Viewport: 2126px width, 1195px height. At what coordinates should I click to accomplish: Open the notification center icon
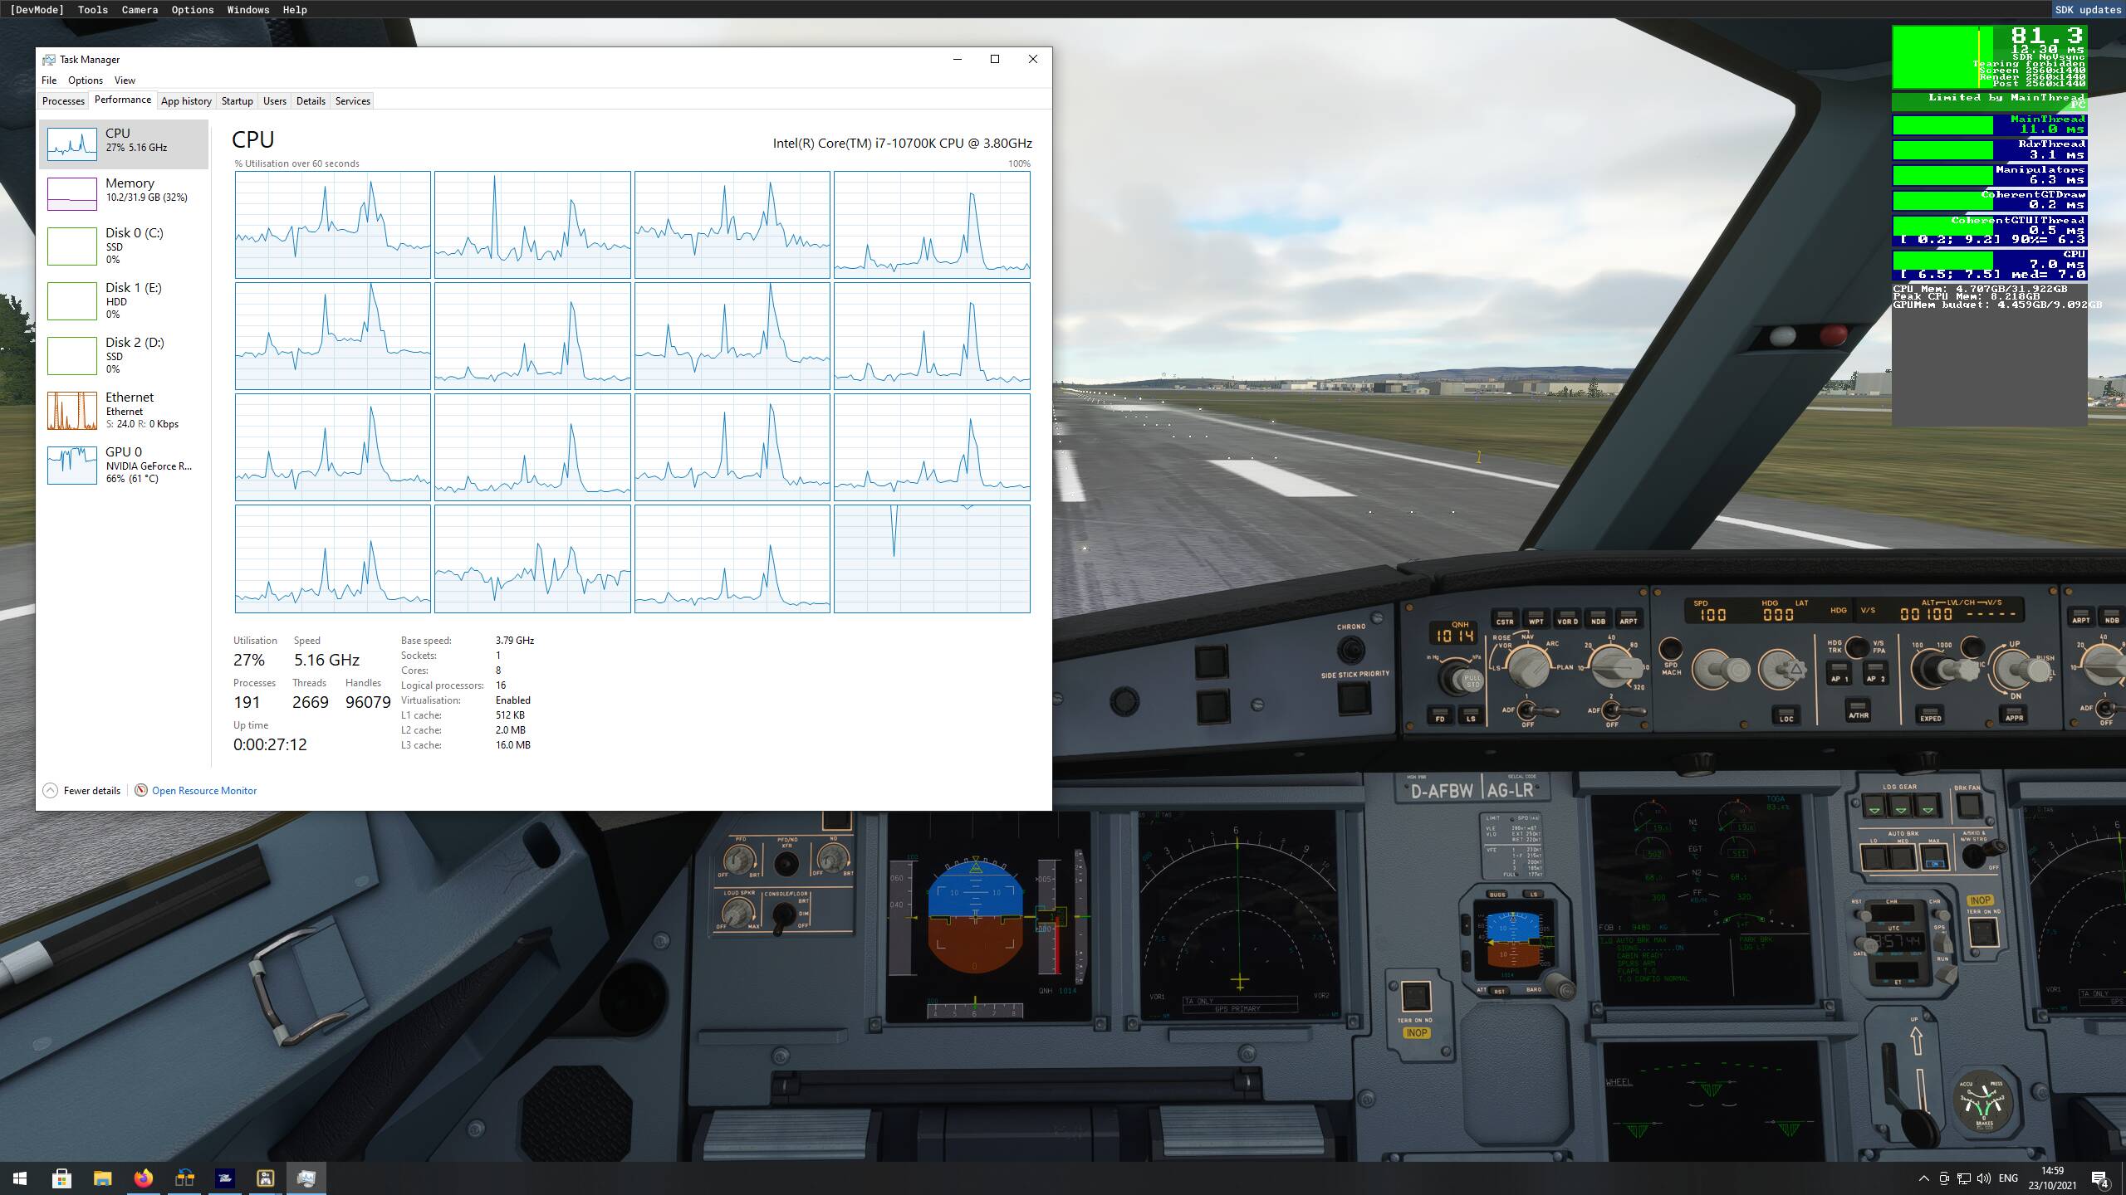tap(2099, 1178)
